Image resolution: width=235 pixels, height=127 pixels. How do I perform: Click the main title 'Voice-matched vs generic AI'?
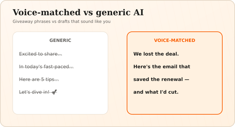pos(78,12)
